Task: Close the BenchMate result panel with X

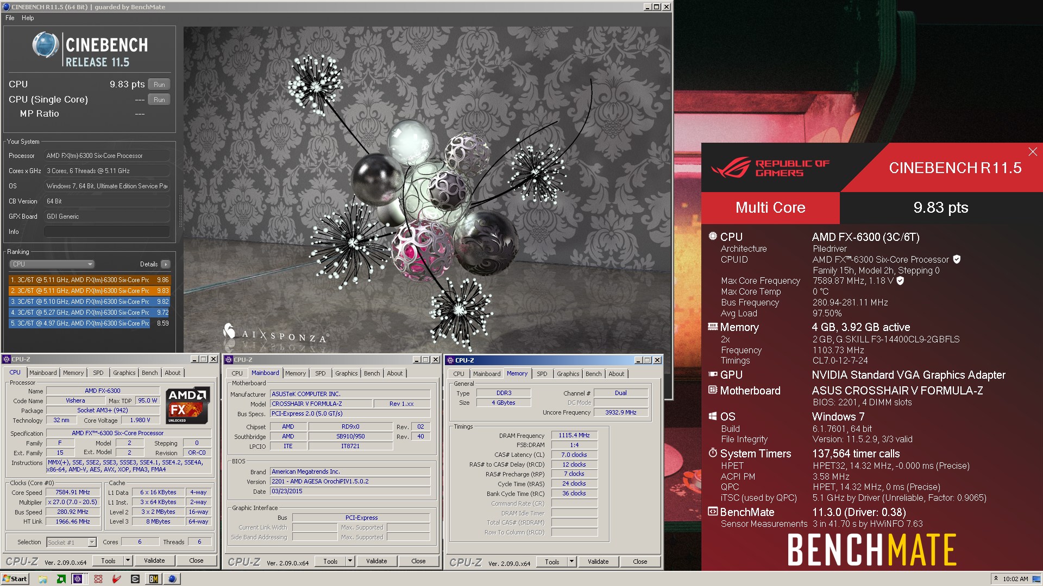Action: (1033, 151)
